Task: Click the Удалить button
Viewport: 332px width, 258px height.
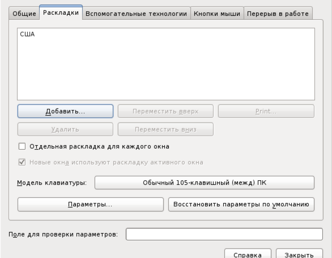Action: [65, 129]
